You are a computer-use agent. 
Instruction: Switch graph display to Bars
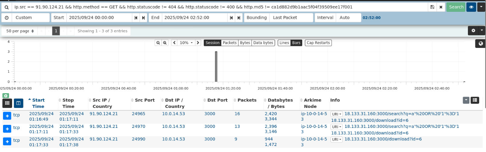[296, 43]
